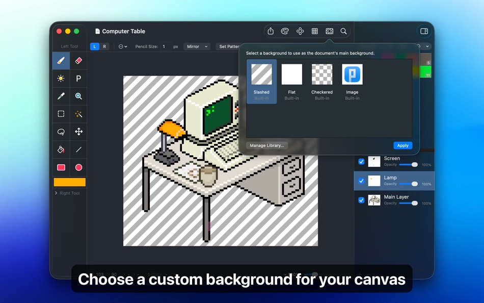484x303 pixels.
Task: Toggle the grid icon in toolbar
Action: pos(314,31)
